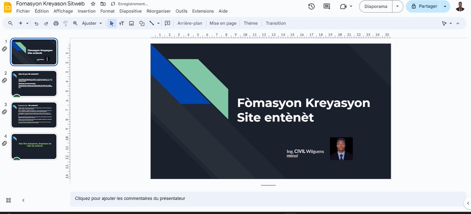The width and height of the screenshot is (471, 214).
Task: Expand new slide layout dropdown arrow
Action: pyautogui.click(x=27, y=23)
